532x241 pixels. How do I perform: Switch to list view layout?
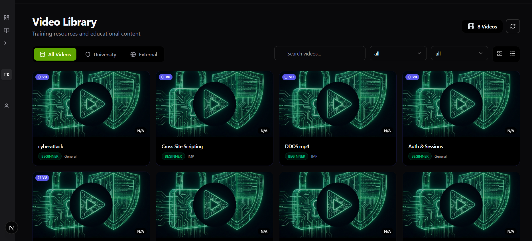[512, 53]
